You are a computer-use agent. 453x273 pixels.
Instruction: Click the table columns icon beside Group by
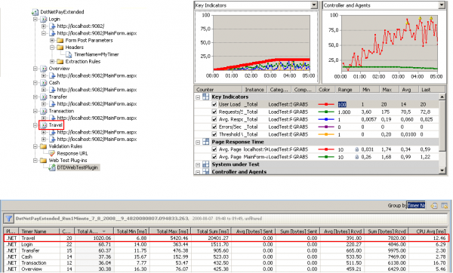pos(445,205)
